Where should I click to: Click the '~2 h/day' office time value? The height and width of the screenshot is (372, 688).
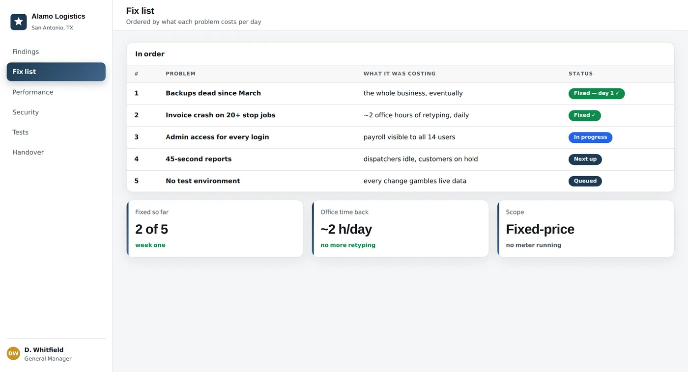(x=346, y=229)
